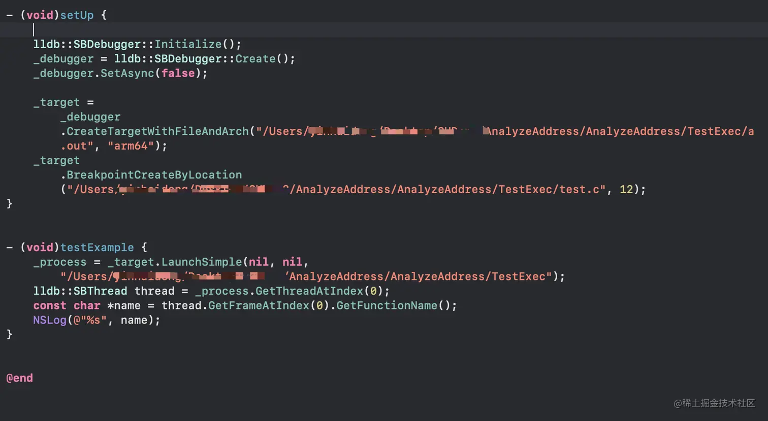Viewport: 768px width, 421px height.
Task: Click the const keyword
Action: (x=50, y=306)
